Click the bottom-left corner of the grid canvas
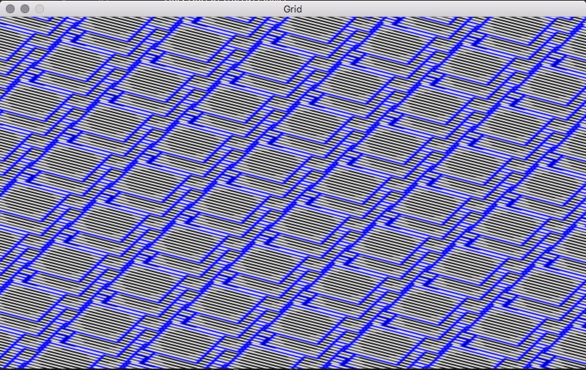This screenshot has width=586, height=370. [1, 368]
